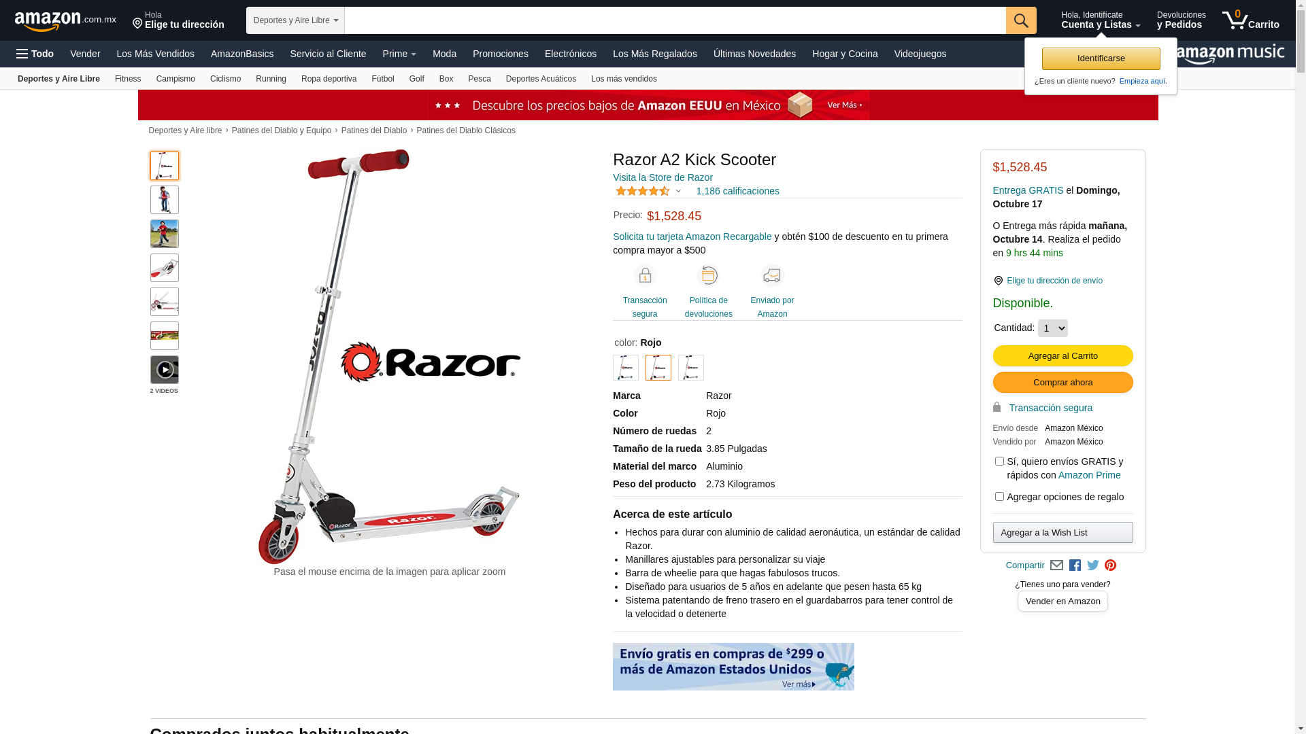Open the Todo hamburger menu

point(35,54)
